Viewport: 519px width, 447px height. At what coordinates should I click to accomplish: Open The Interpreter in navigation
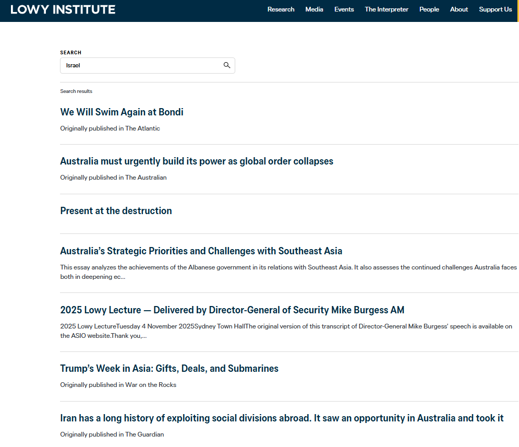click(387, 9)
